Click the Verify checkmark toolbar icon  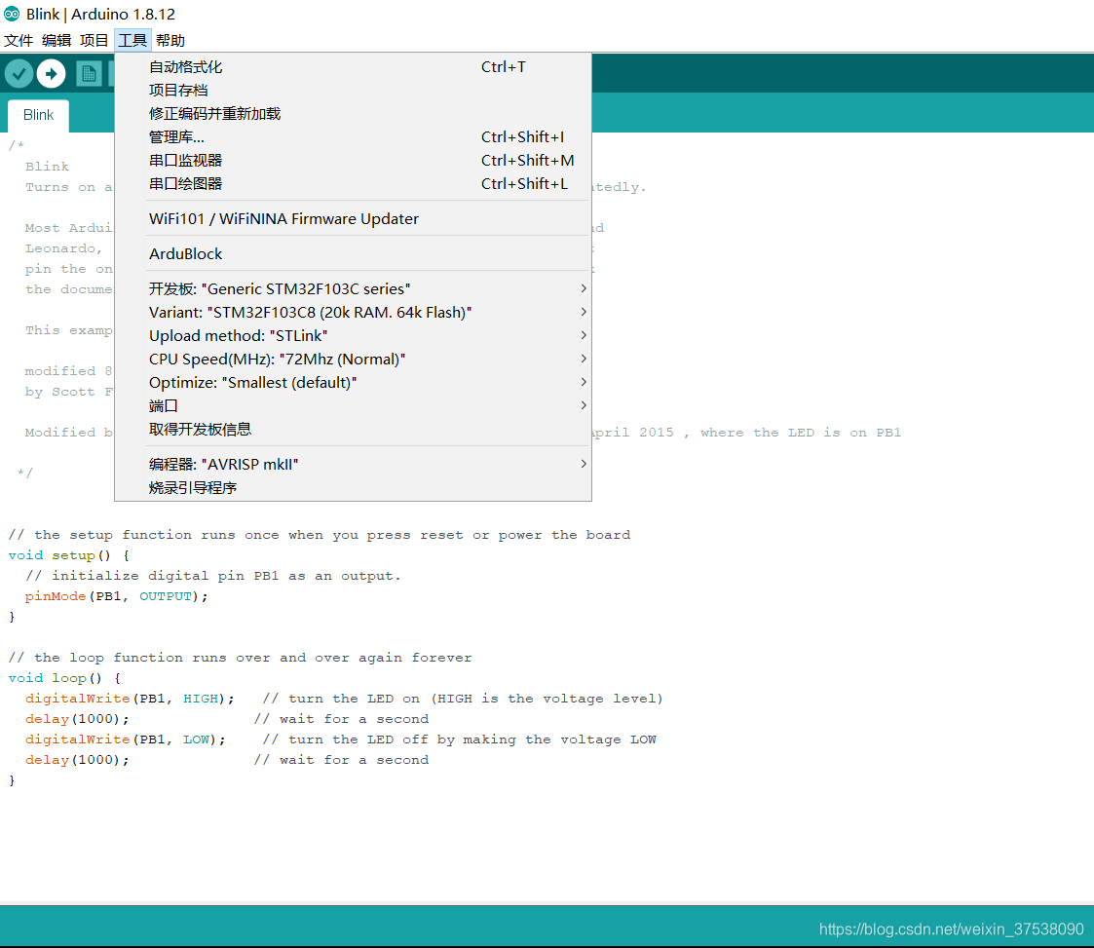(19, 73)
